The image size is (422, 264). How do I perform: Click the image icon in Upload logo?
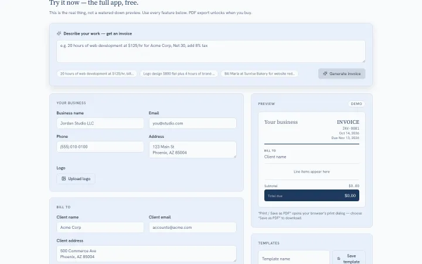(x=64, y=178)
